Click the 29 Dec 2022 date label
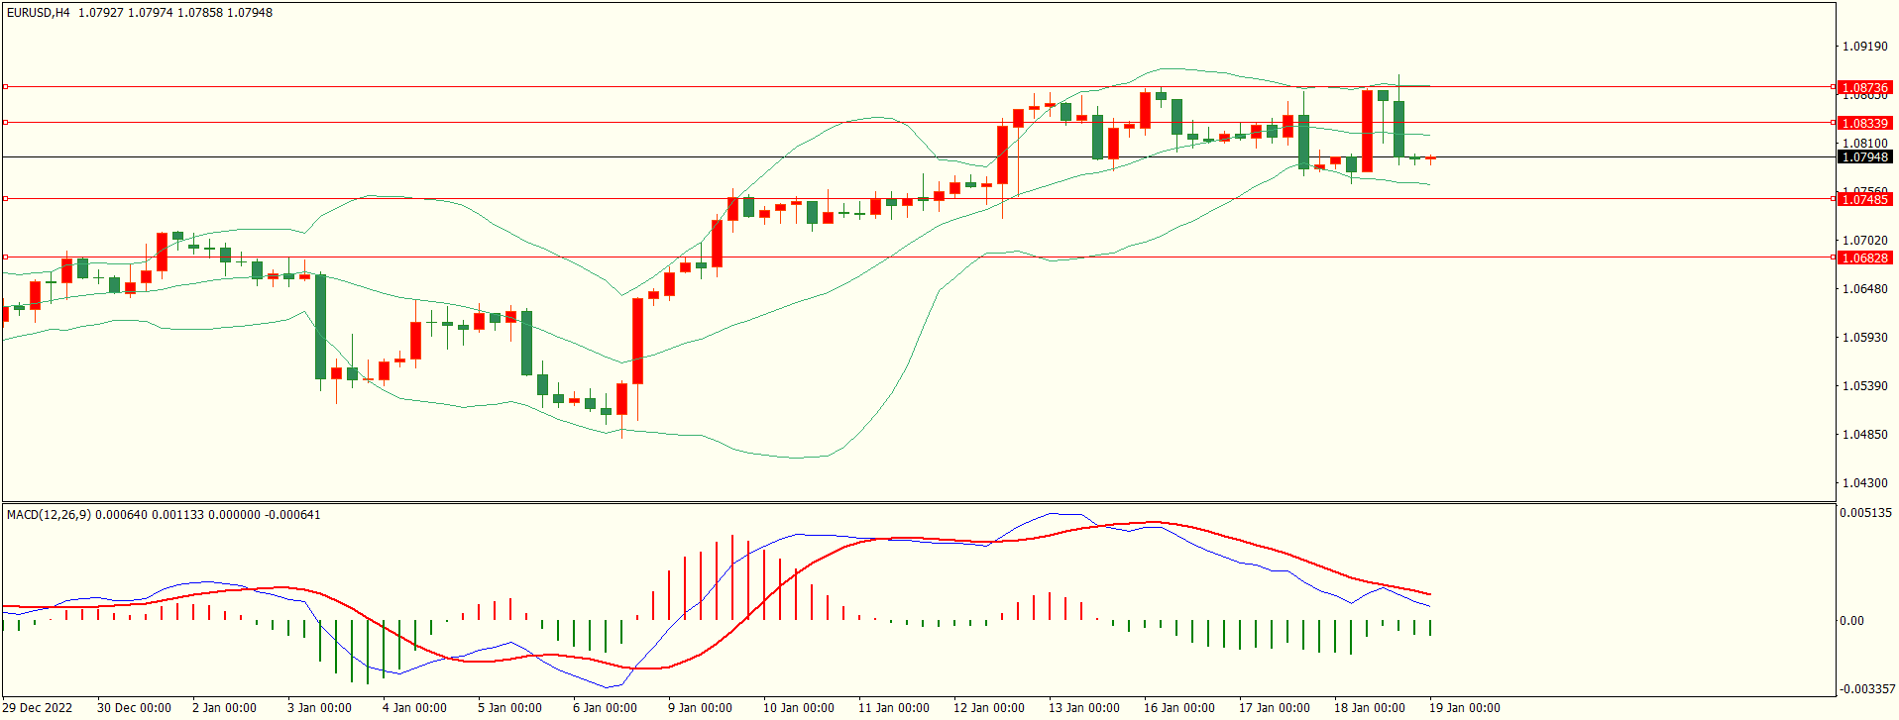 click(x=39, y=708)
